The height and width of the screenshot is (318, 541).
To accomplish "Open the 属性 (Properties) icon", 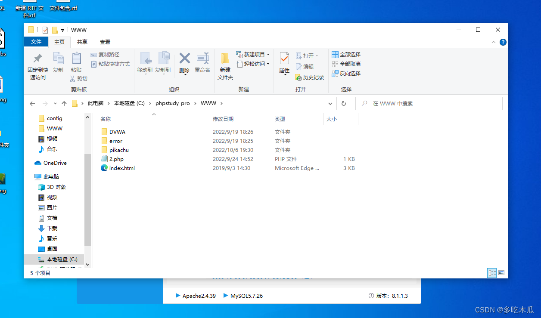I will 284,60.
